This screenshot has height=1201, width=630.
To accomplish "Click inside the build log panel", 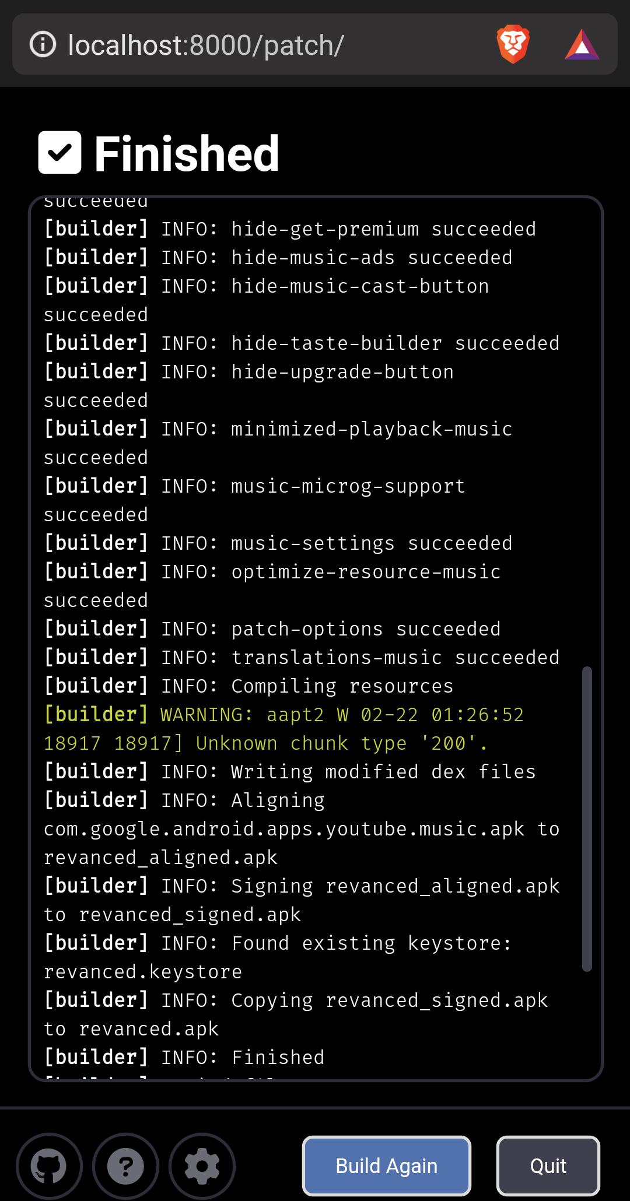I will (315, 641).
